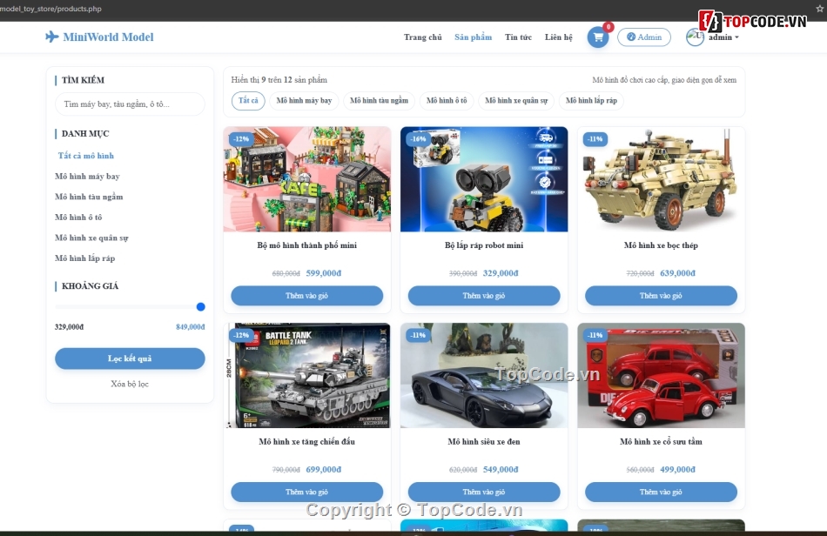Viewport: 827px width, 536px height.
Task: Open Bộ lắp ráp robot mini title
Action: [x=484, y=245]
